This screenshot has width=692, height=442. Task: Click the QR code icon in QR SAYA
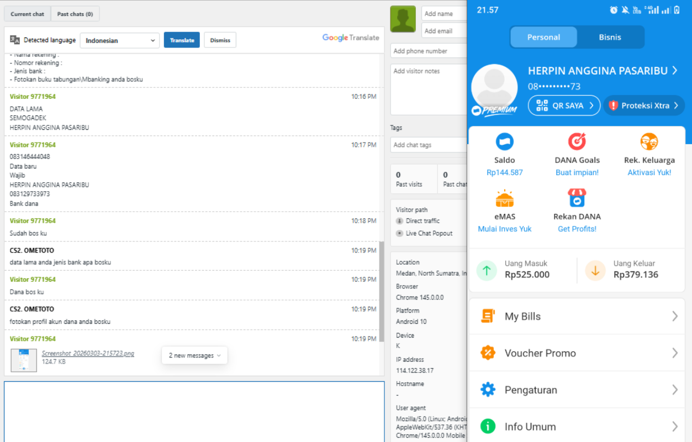tap(542, 106)
